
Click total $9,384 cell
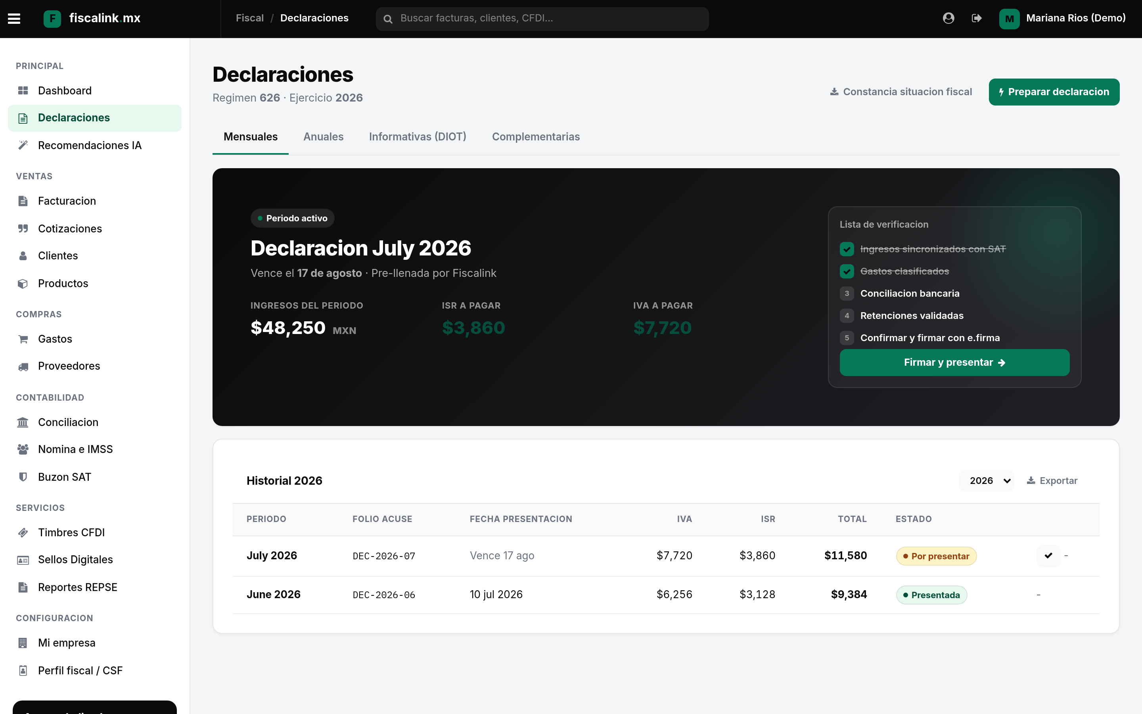click(849, 595)
